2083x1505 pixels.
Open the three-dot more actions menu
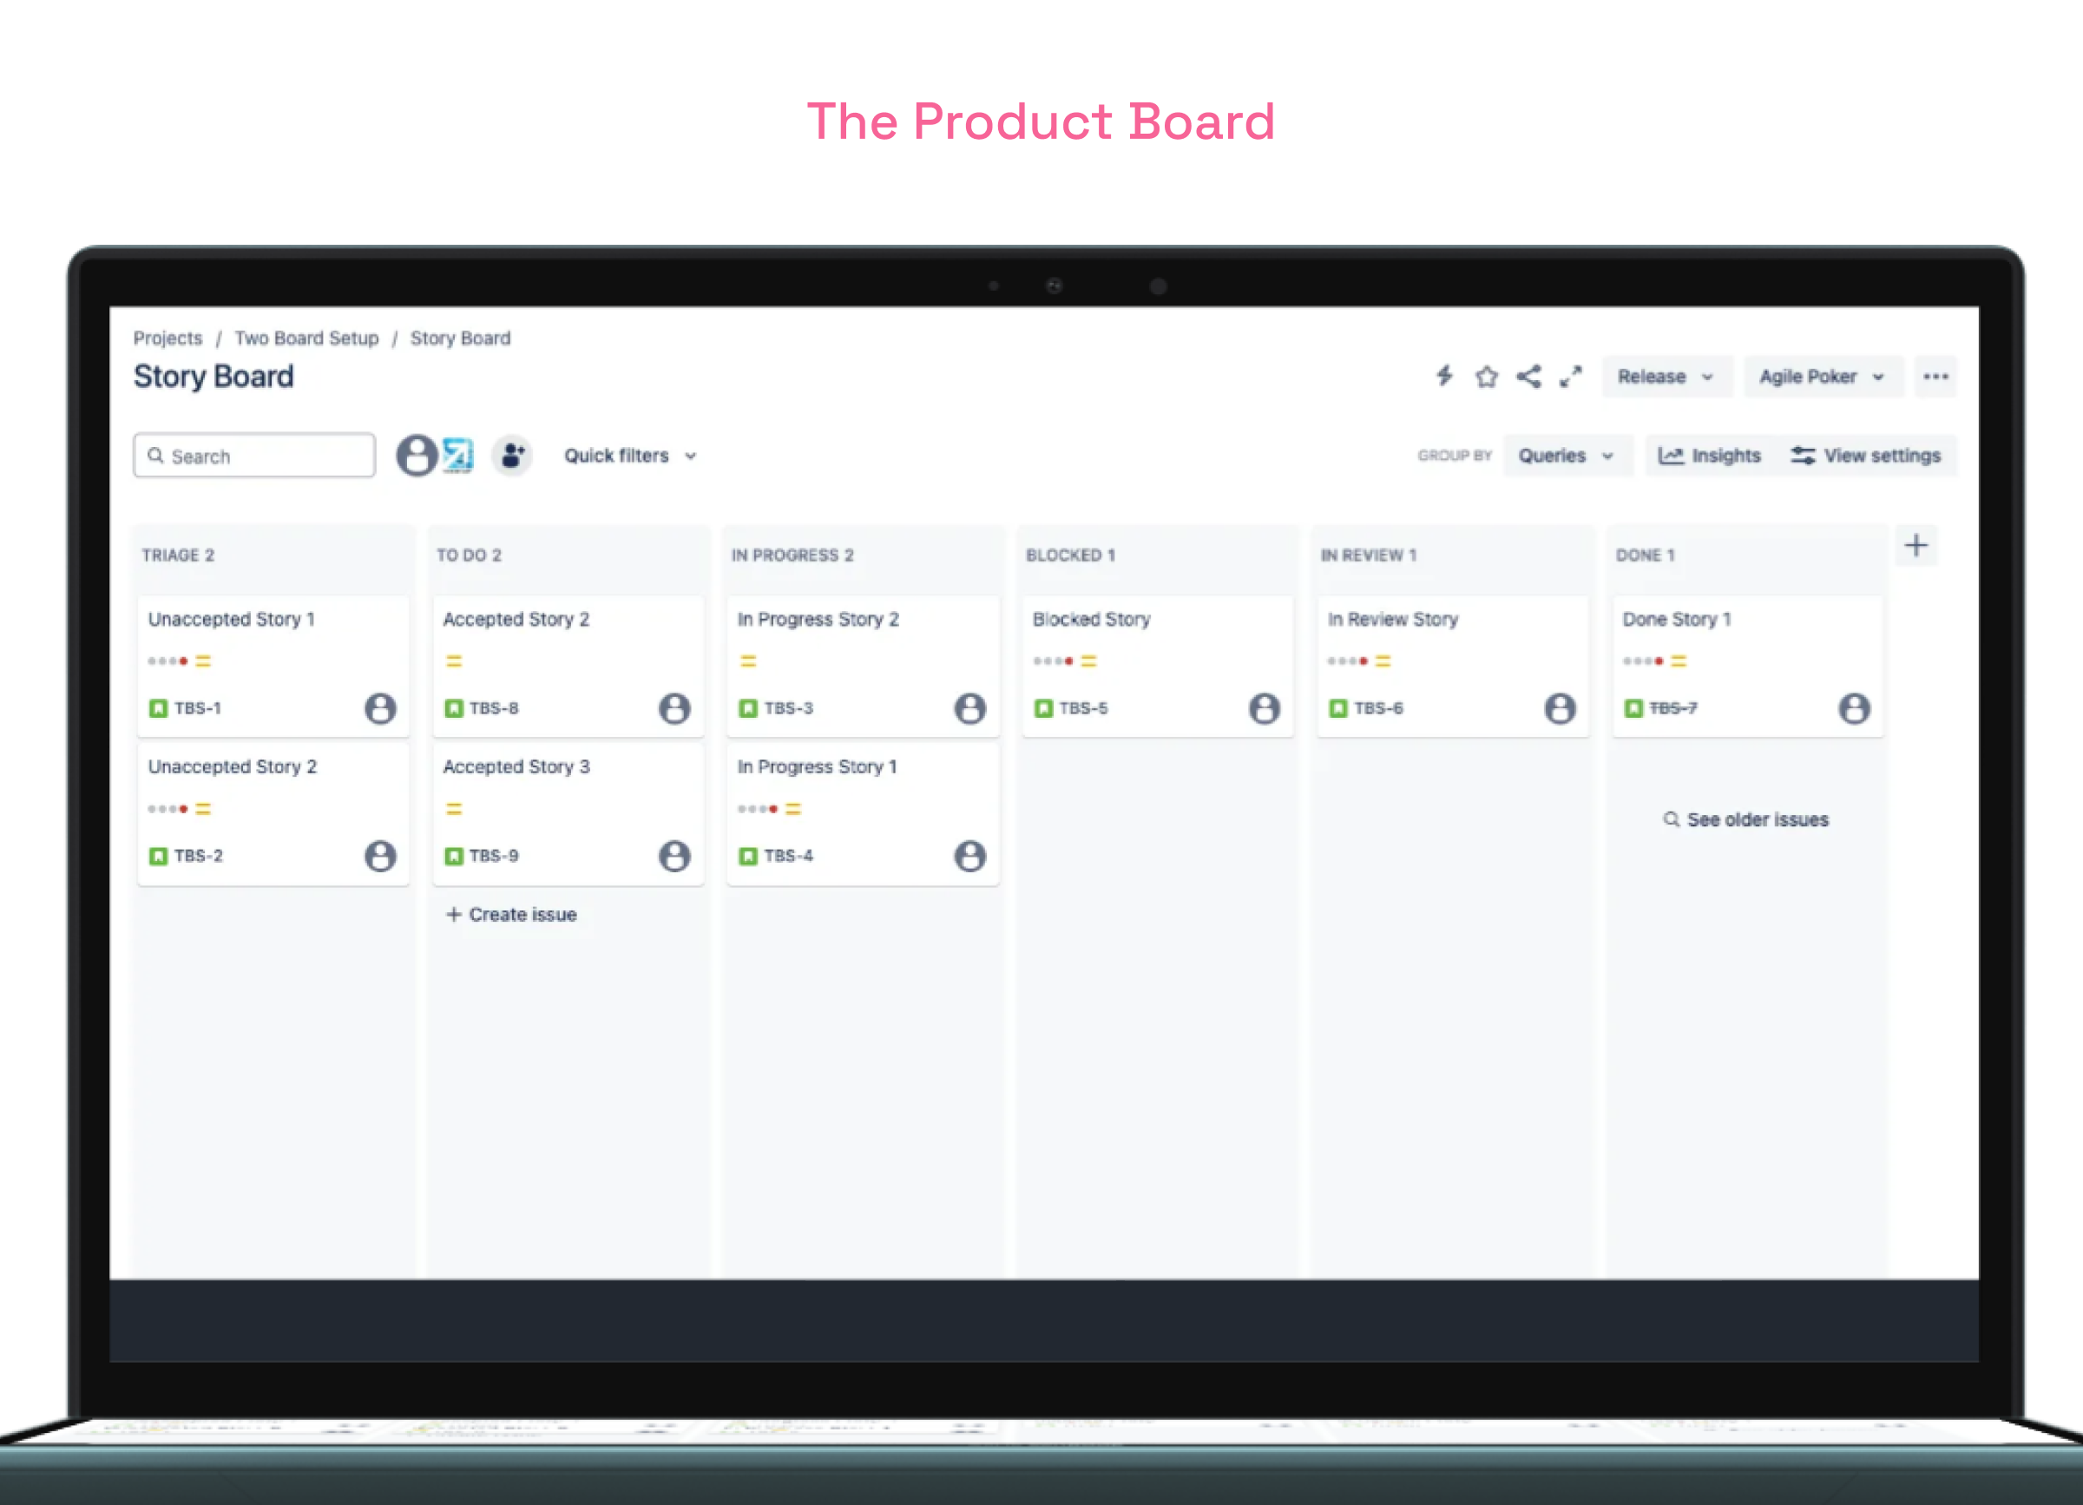pos(1935,377)
